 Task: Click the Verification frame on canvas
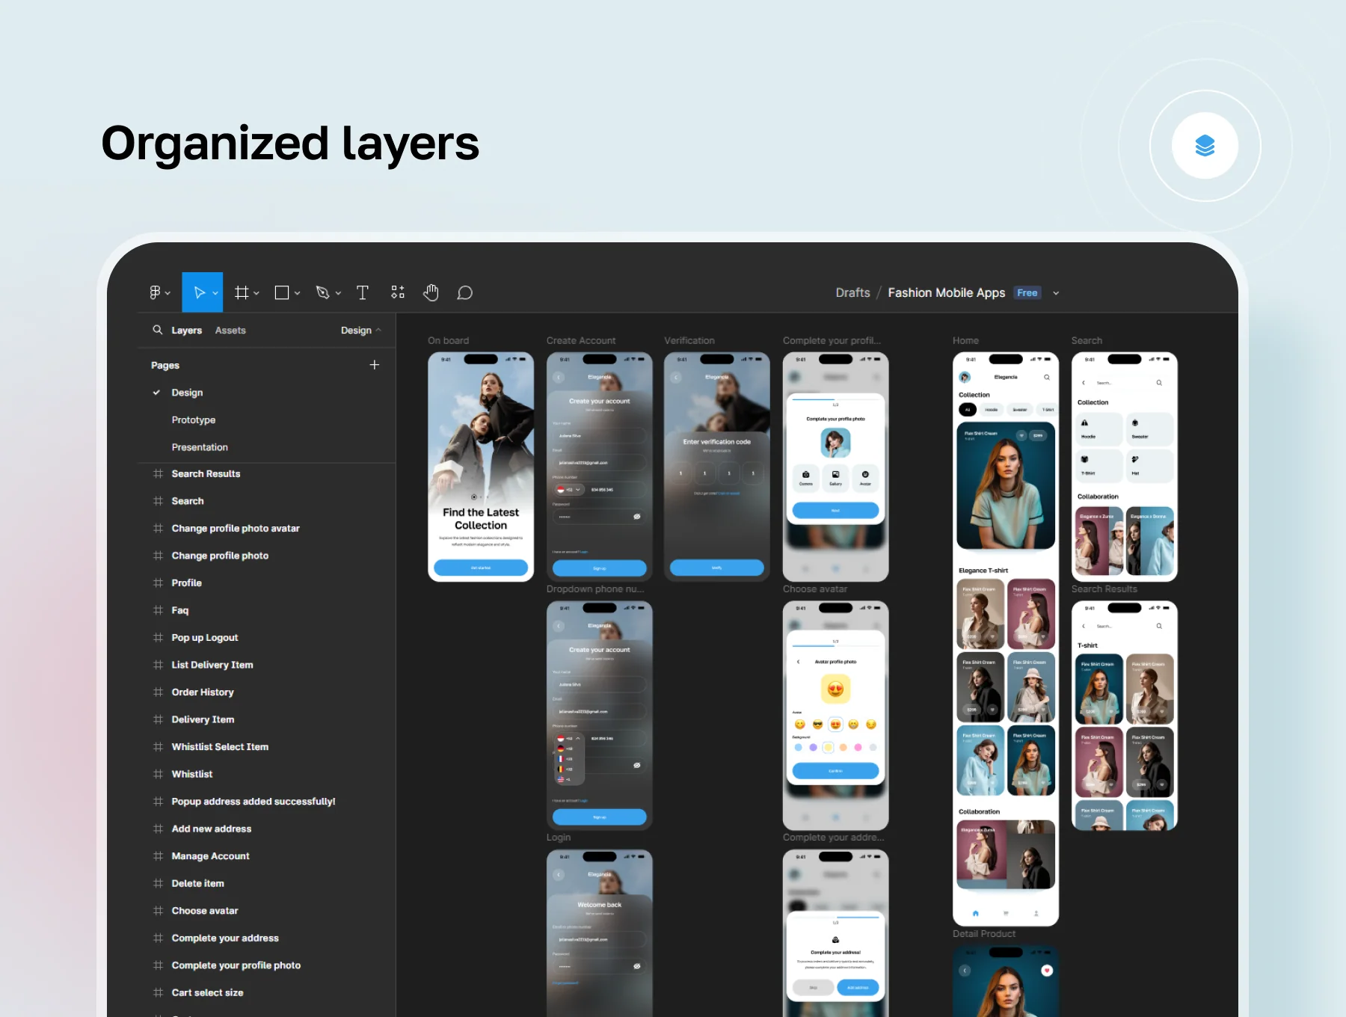[717, 467]
